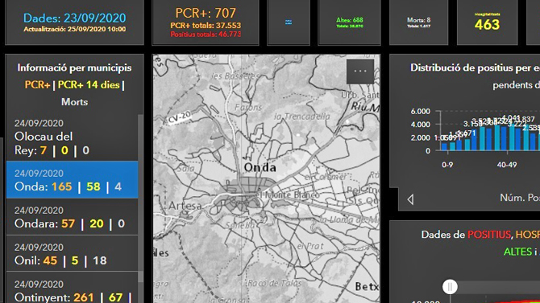The width and height of the screenshot is (540, 303).
Task: Select the Onil municipality entry
Action: click(72, 254)
